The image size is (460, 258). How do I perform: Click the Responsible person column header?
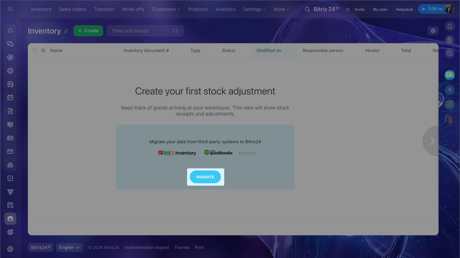tap(323, 51)
